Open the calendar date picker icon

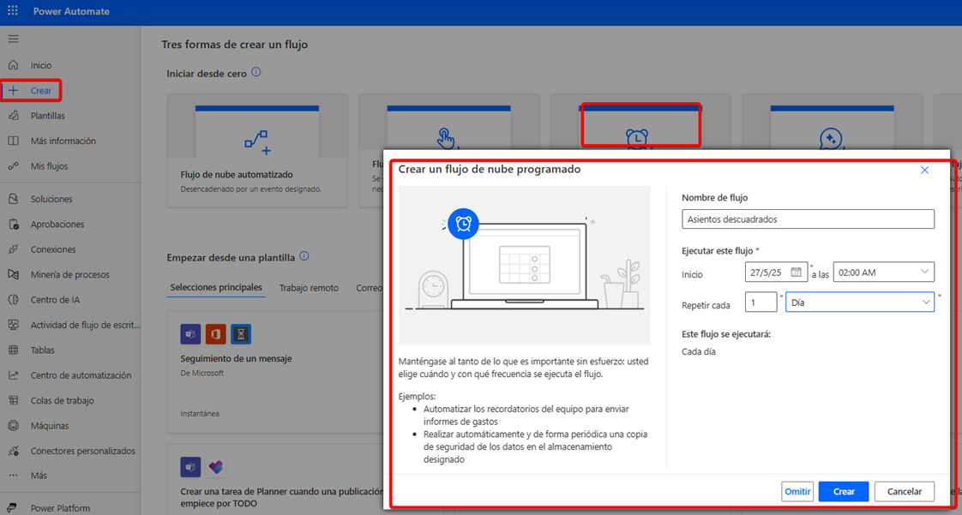pos(796,272)
